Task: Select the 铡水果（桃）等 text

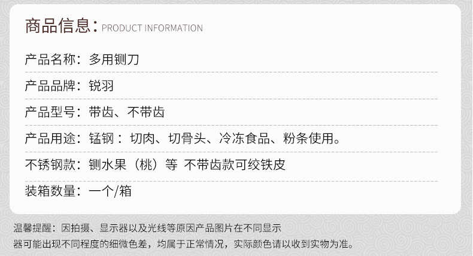Action: click(132, 165)
